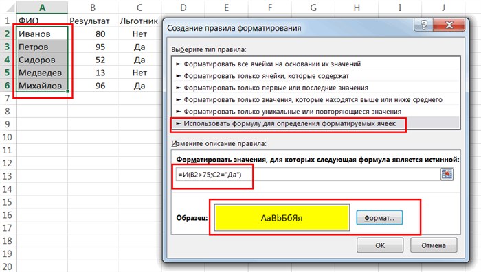Image resolution: width=481 pixels, height=272 pixels.
Task: Click Льготник cell 'Нет' in Медведев row
Action: pos(139,73)
